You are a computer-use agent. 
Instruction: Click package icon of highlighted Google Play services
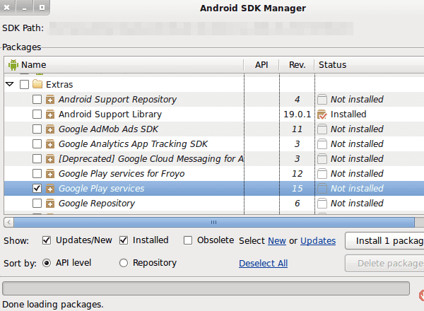(x=50, y=189)
